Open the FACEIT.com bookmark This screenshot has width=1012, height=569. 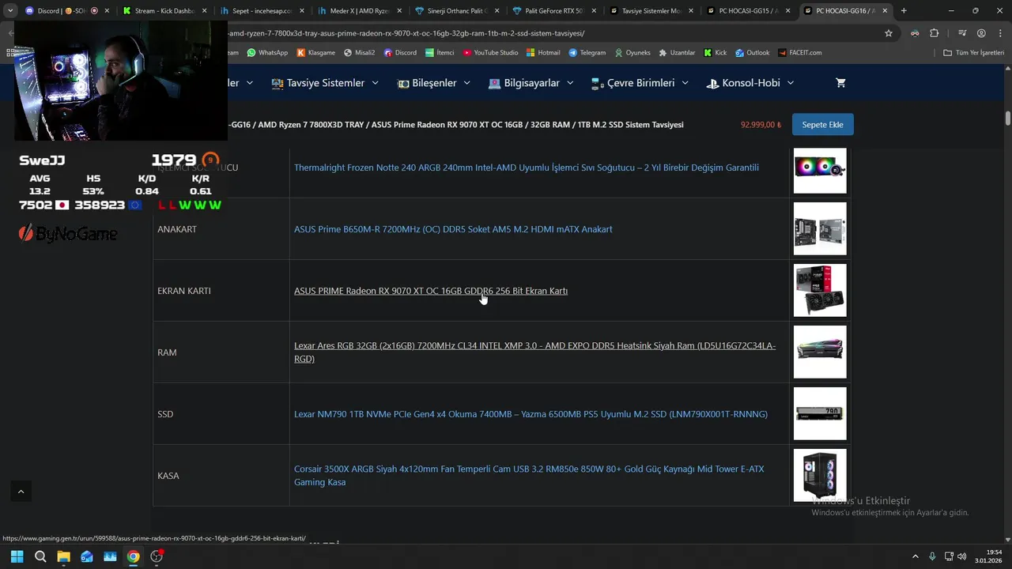tap(799, 52)
